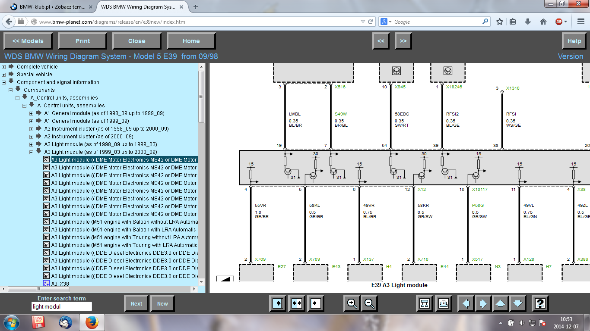Go to Home in the WDS header
Image resolution: width=590 pixels, height=331 pixels.
point(191,41)
